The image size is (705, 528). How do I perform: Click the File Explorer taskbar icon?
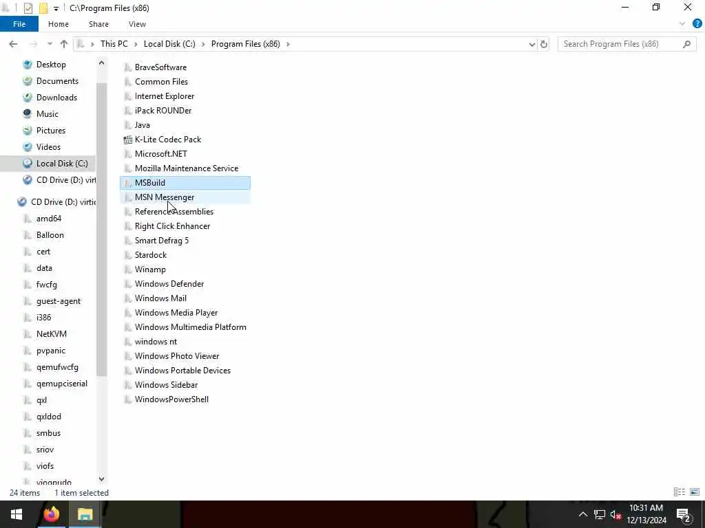pyautogui.click(x=85, y=514)
